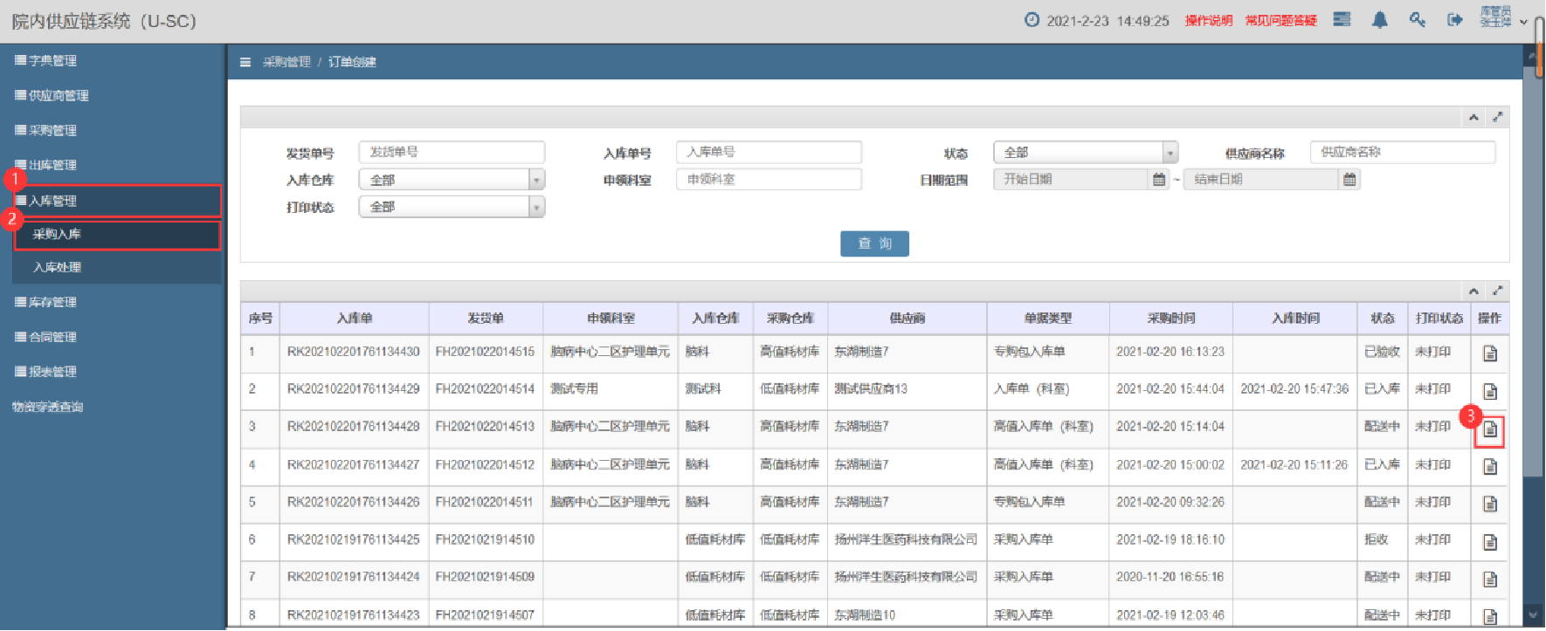Click the 供应商 column header
Screen dimensions: 1546x631
pyautogui.click(x=908, y=319)
